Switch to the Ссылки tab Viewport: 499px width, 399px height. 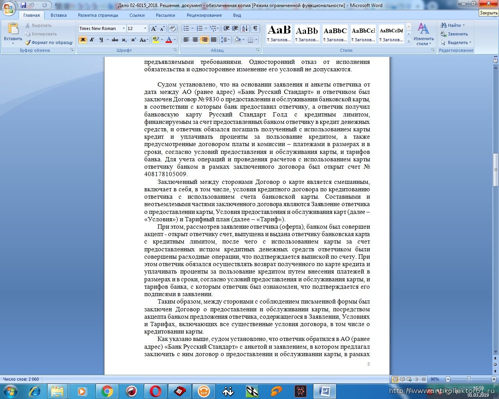pos(137,15)
